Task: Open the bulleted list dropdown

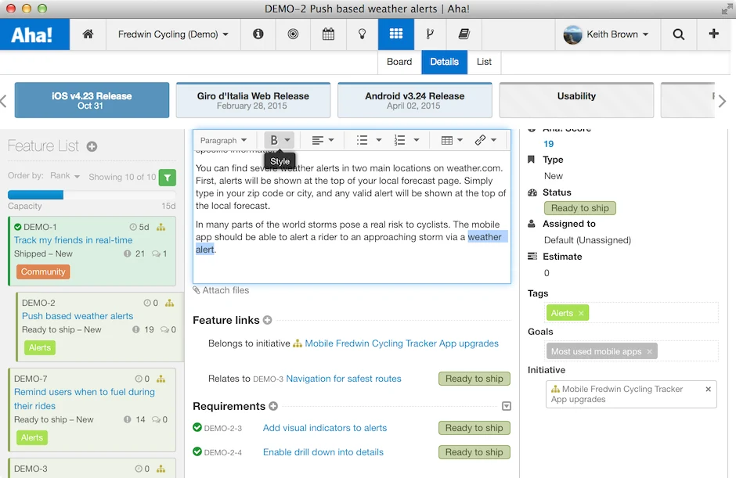Action: point(369,140)
